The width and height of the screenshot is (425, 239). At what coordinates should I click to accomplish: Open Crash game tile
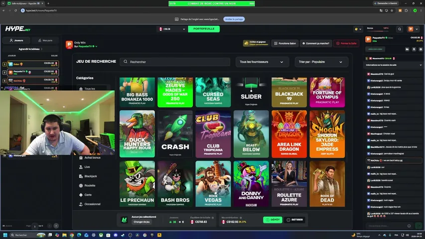(x=175, y=134)
